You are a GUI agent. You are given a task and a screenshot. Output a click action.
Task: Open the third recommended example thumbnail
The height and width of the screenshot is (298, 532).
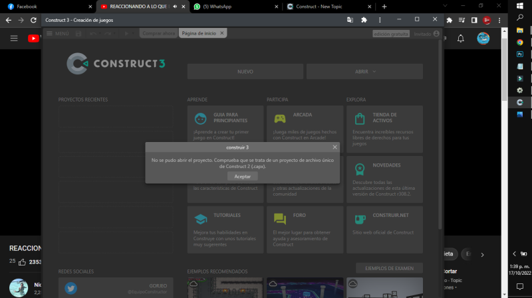coord(384,288)
